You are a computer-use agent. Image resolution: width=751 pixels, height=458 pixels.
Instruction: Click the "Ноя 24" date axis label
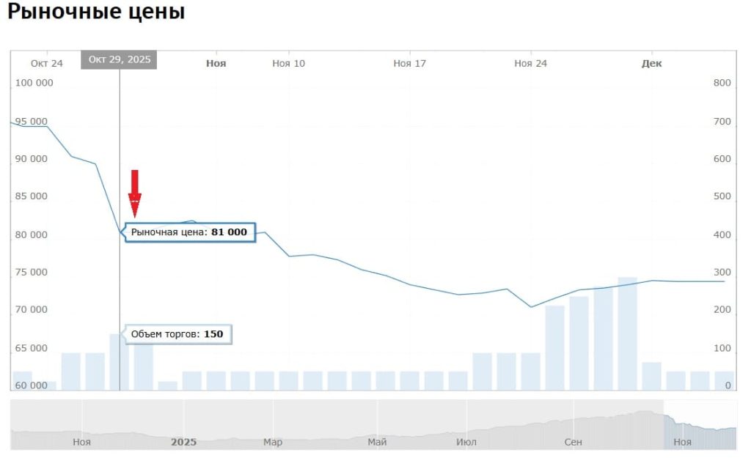tap(530, 64)
